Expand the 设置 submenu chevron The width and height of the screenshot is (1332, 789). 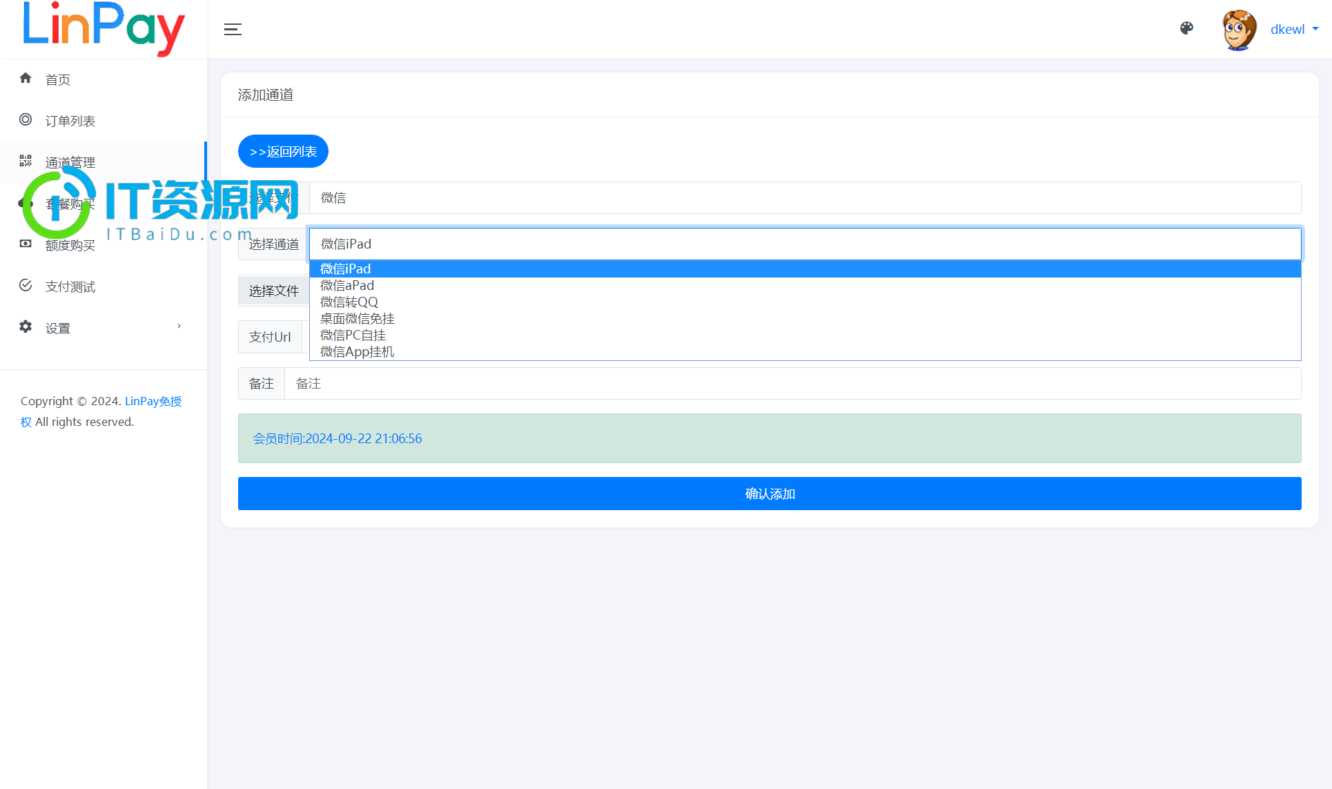[x=179, y=326]
